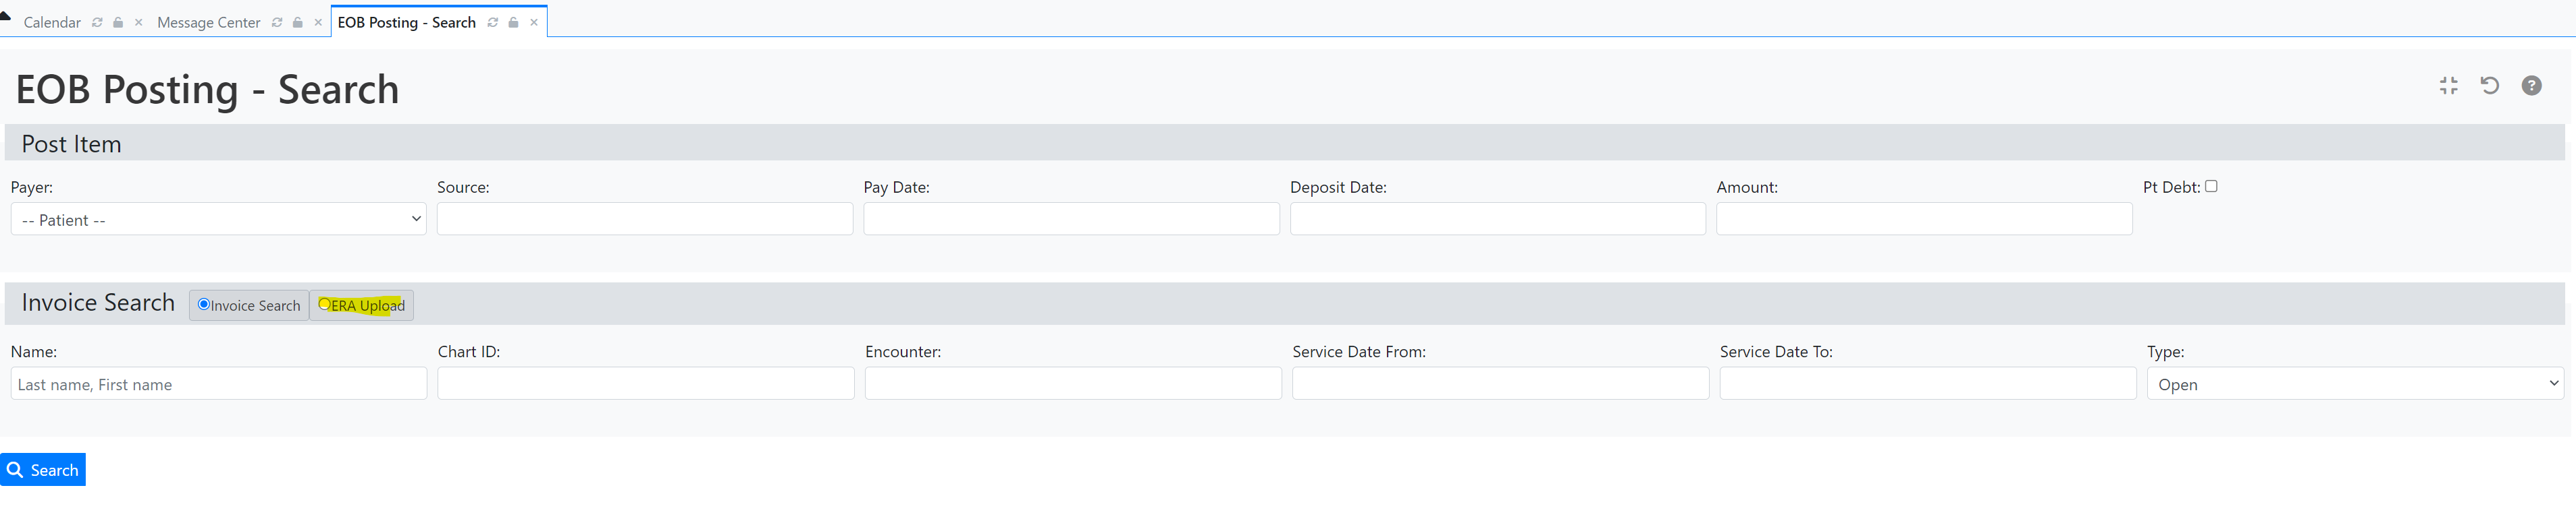
Task: Click the lock icon on the Message Center tab
Action: point(297,22)
